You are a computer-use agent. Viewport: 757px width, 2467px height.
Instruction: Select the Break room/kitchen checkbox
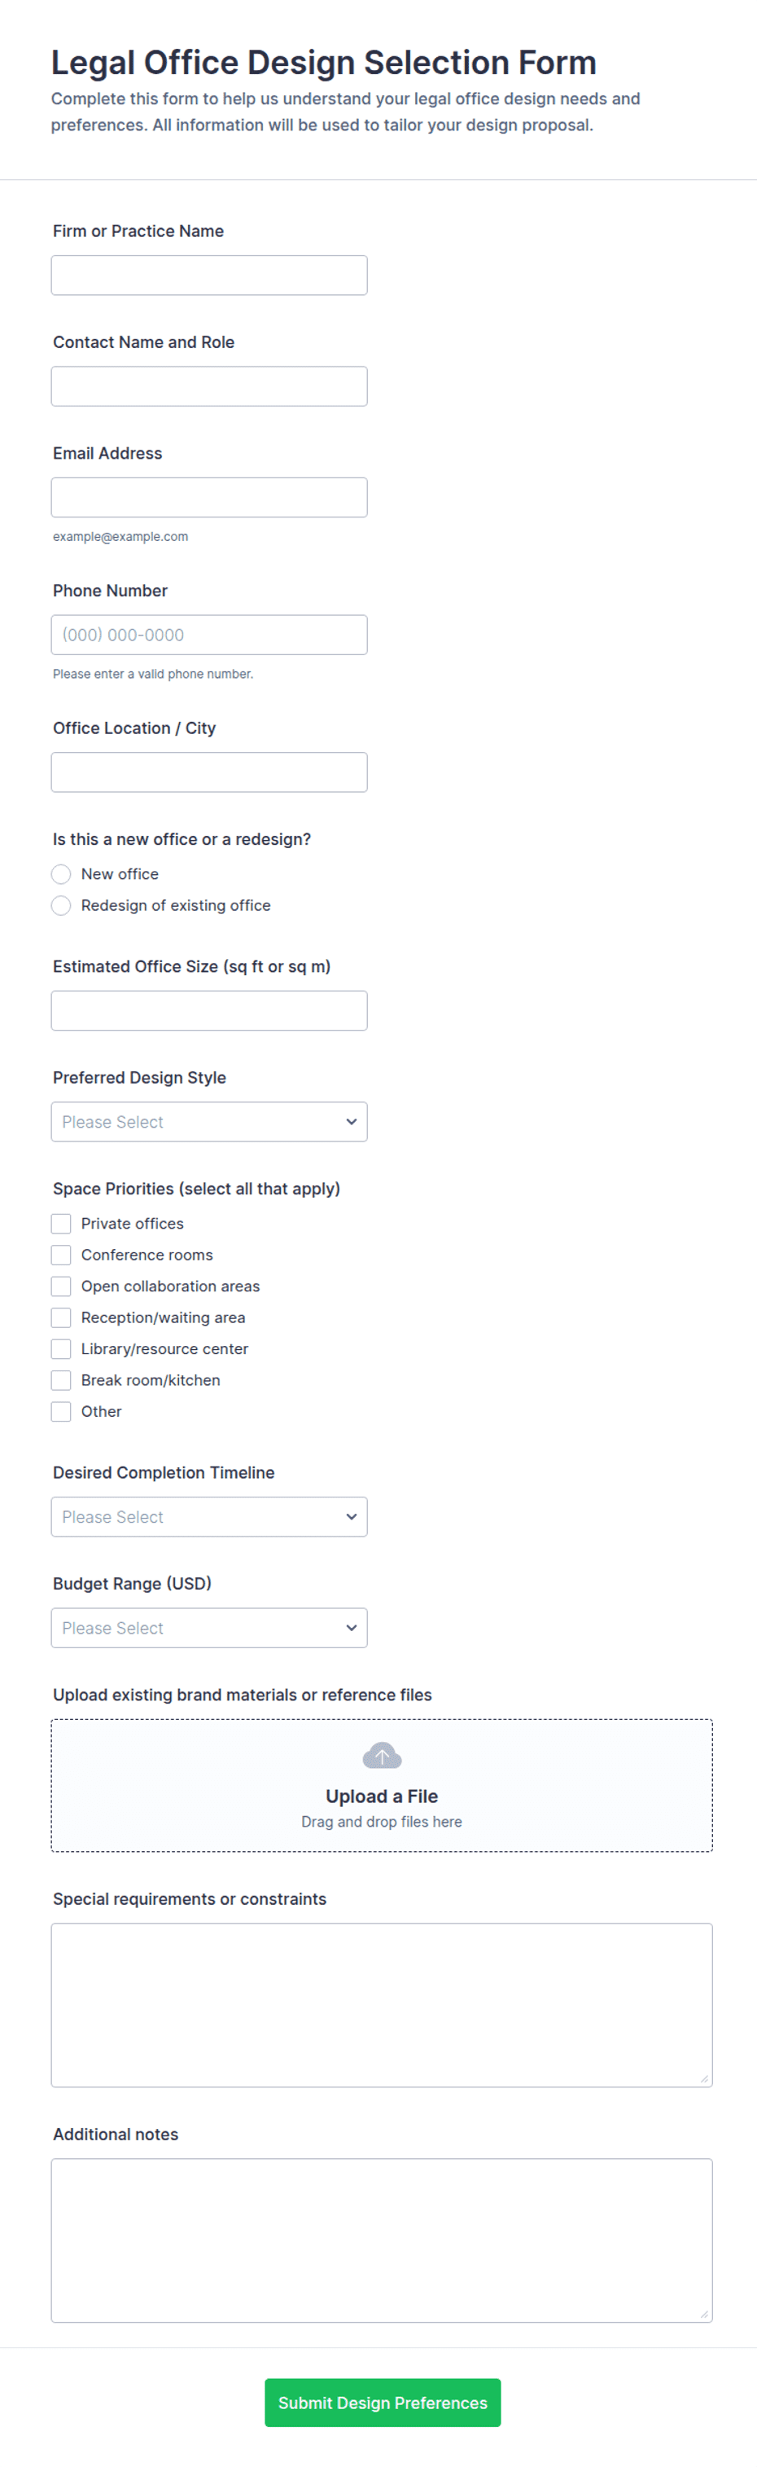point(61,1380)
